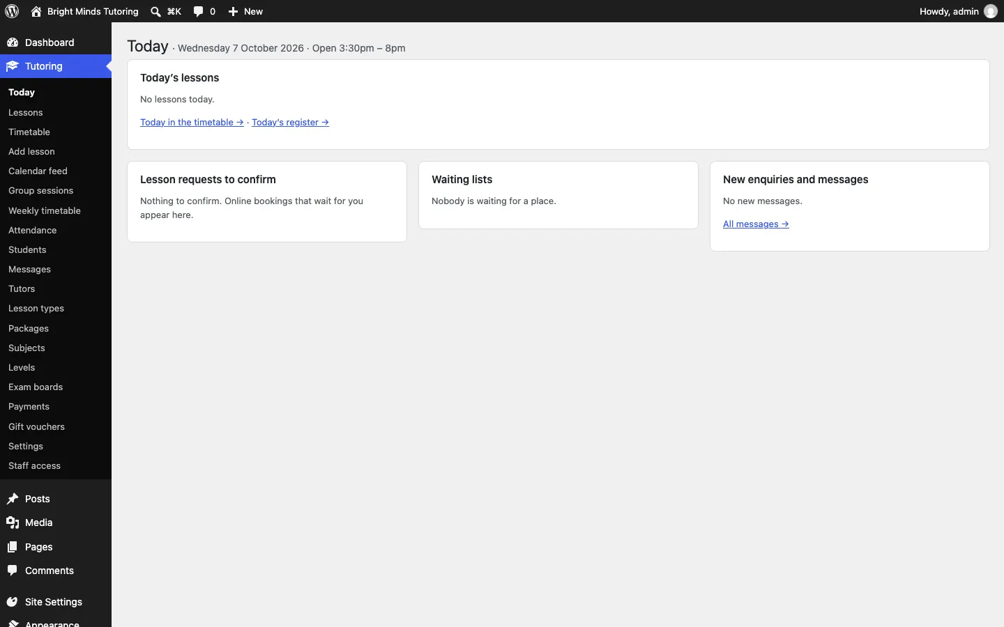Open the Media library icon
This screenshot has width=1004, height=627.
coord(13,522)
